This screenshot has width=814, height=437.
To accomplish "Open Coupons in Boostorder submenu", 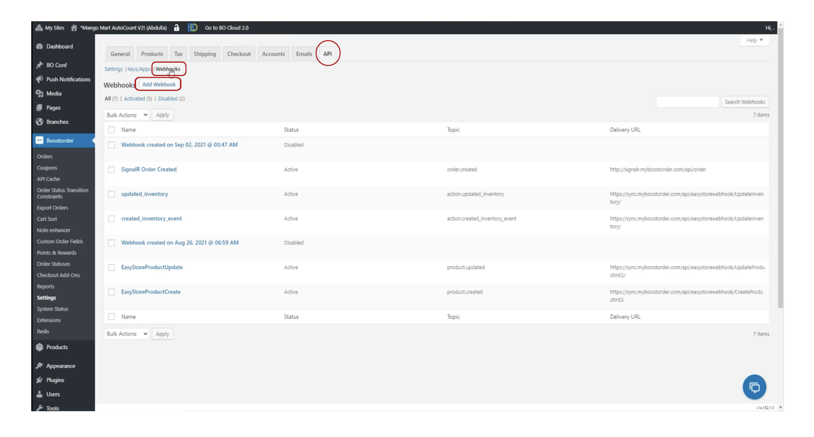I will (47, 168).
